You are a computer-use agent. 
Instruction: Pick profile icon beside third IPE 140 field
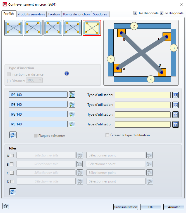(72, 114)
